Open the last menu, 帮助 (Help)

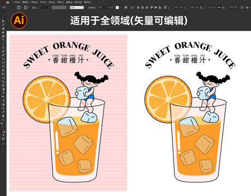pos(87,2)
